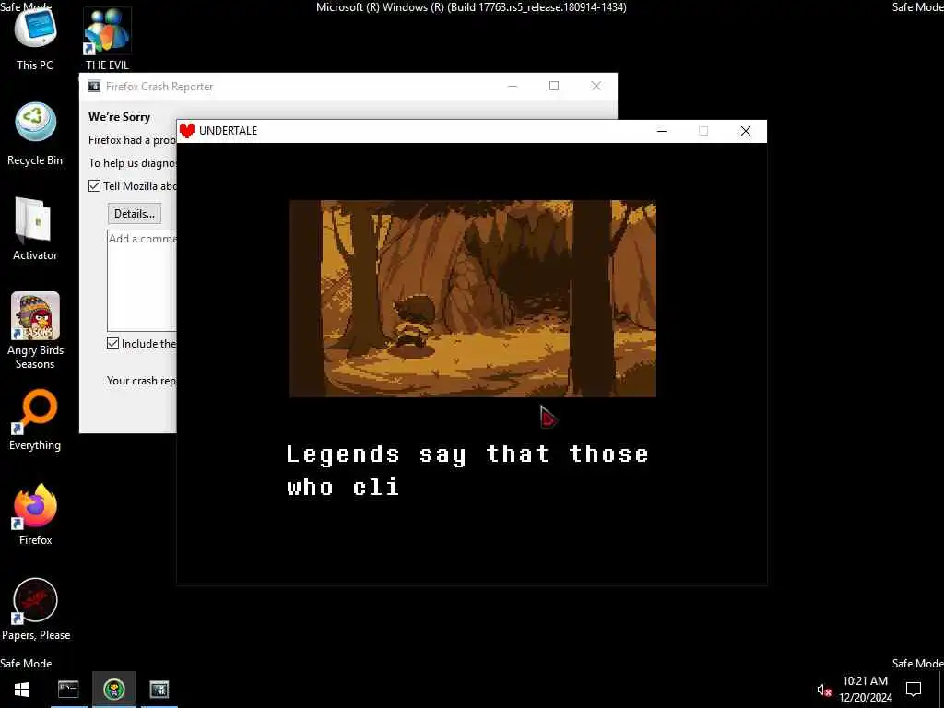The image size is (944, 708).
Task: Open the Windows Start menu
Action: pos(22,690)
